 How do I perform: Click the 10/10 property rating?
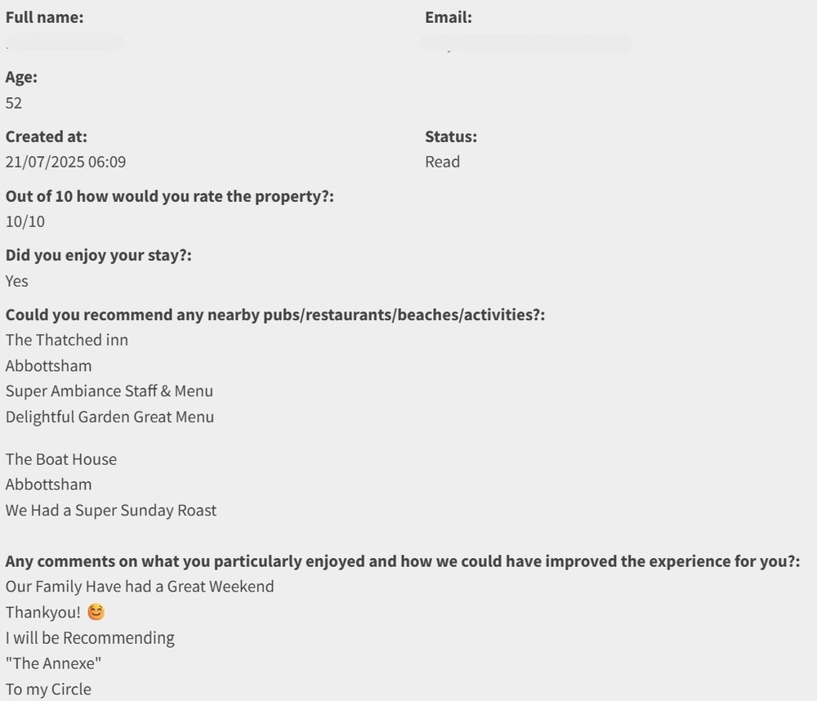[25, 221]
